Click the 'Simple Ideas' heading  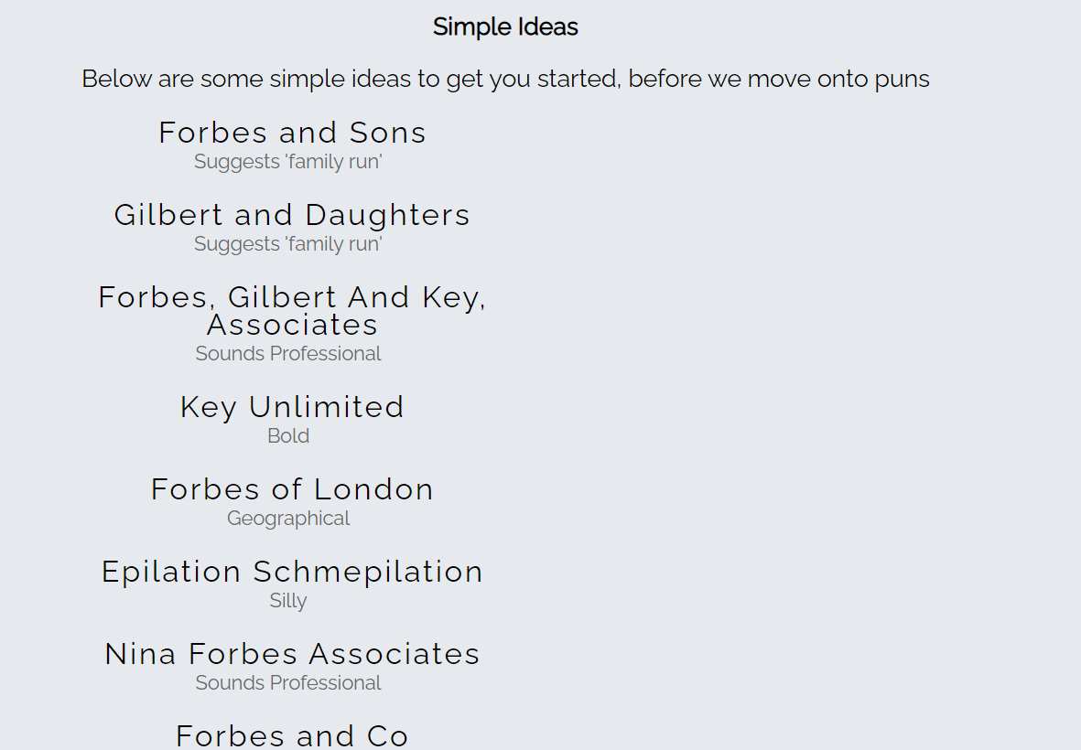coord(505,27)
